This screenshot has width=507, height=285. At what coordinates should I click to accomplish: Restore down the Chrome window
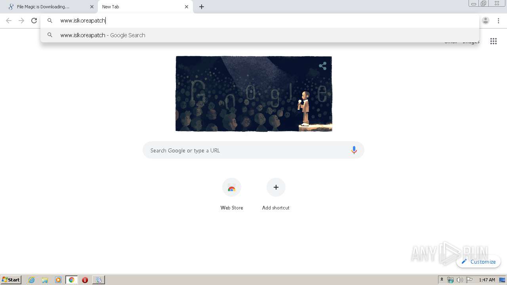(484, 4)
